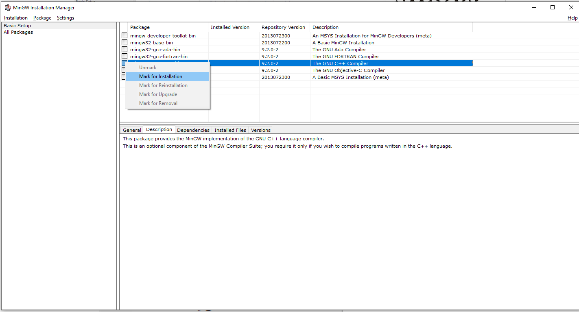Switch to the Installed Files tab
This screenshot has width=579, height=312.
click(230, 130)
